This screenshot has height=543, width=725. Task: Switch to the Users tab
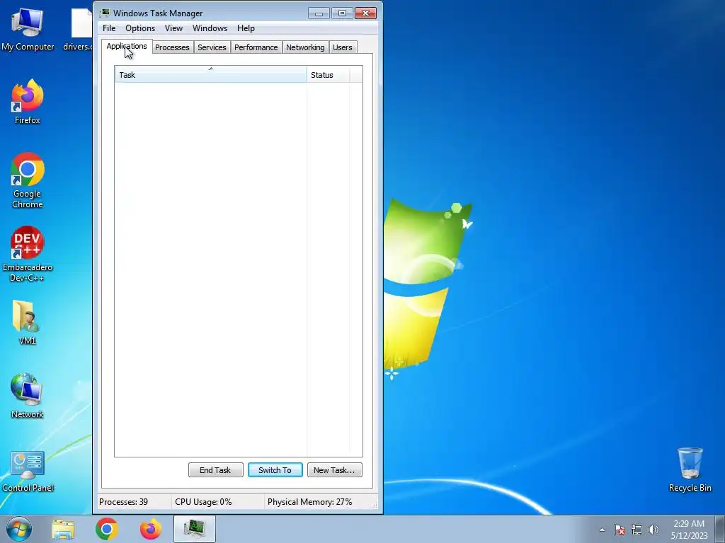tap(342, 47)
